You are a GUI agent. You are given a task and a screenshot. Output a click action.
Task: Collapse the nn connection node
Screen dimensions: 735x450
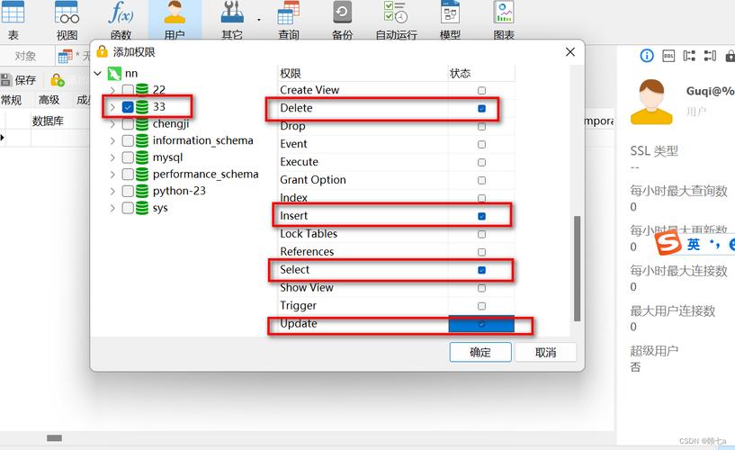coord(98,74)
